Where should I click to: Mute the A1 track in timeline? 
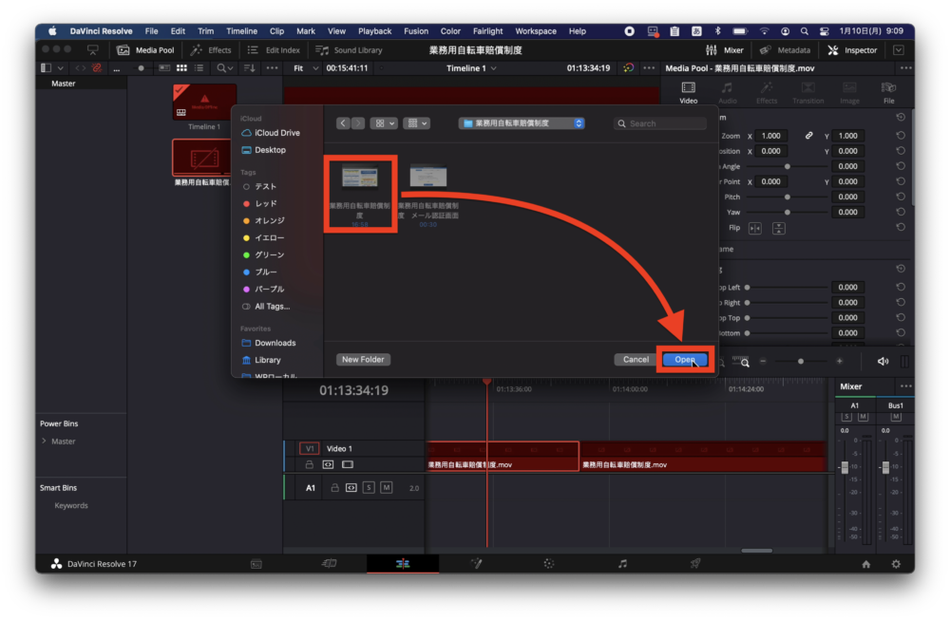pos(386,487)
